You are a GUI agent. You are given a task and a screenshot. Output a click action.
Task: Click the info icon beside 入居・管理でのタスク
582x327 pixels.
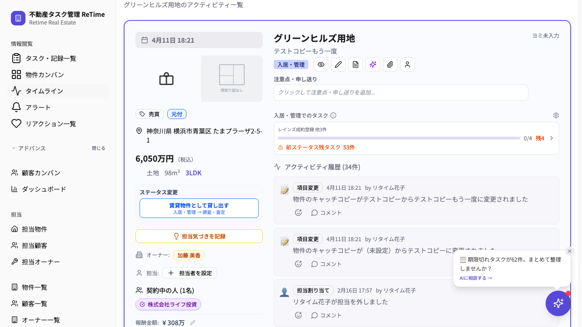point(333,115)
